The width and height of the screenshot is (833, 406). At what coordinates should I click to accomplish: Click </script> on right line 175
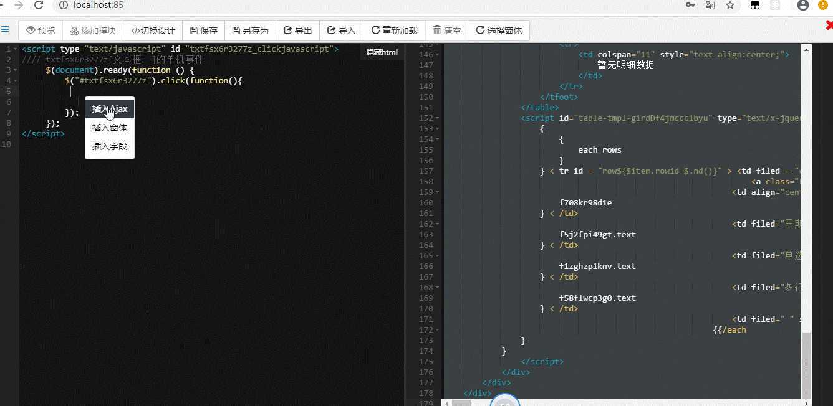(x=542, y=362)
